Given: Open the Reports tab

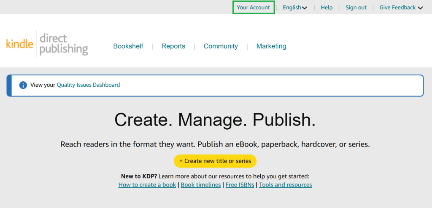Looking at the screenshot, I should coord(173,46).
